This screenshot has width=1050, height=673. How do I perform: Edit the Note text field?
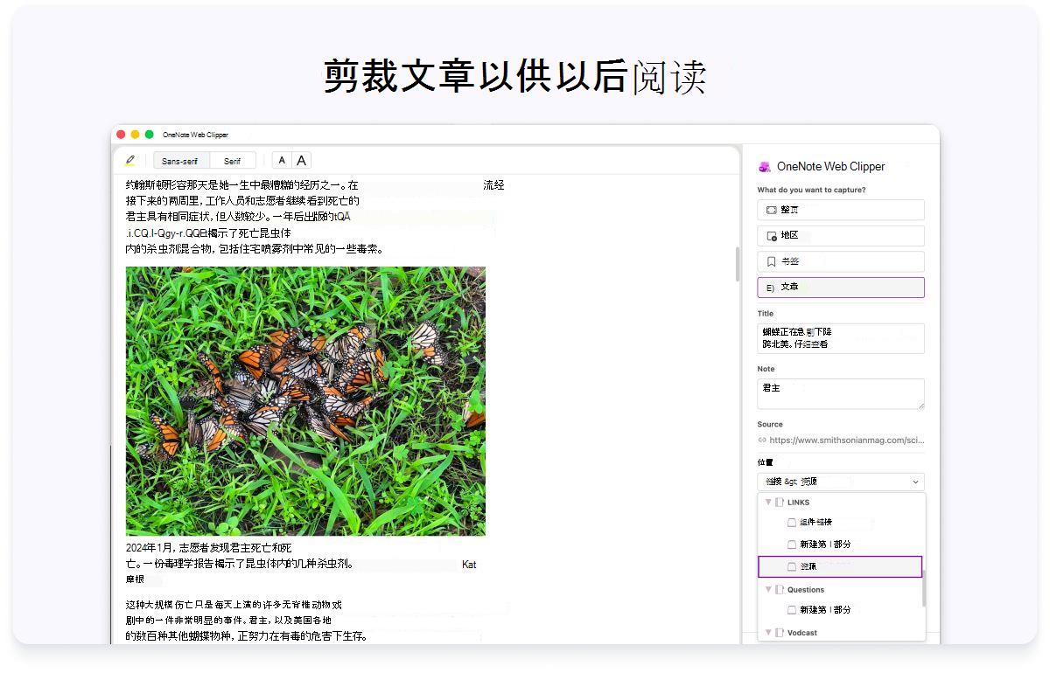click(x=841, y=394)
